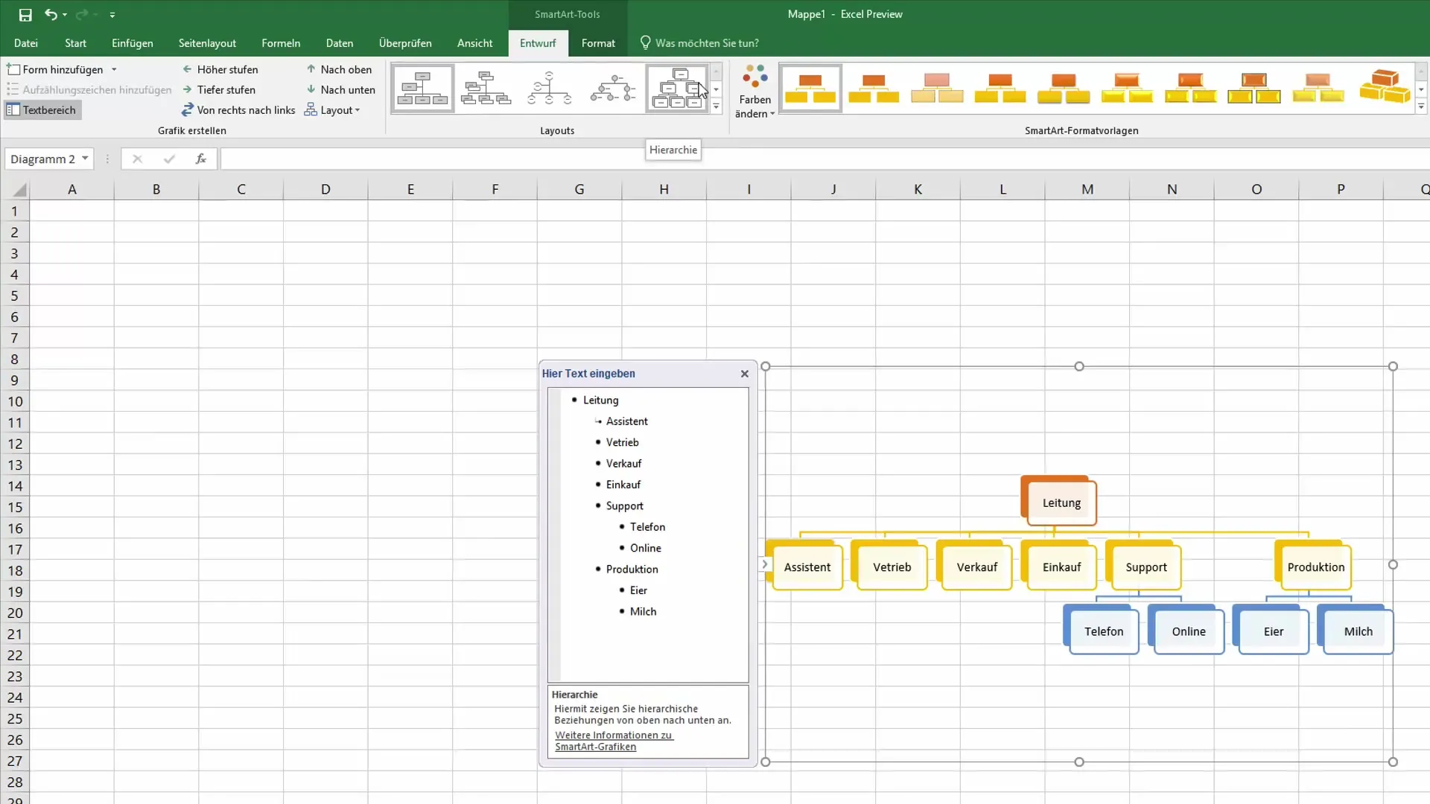The width and height of the screenshot is (1430, 804).
Task: Choose the first flat SmartArt style
Action: pos(810,89)
